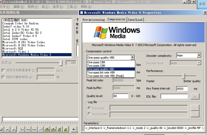207x135 pixels.
Task: Jump to the start of the video
Action: pyautogui.click(x=22, y=129)
